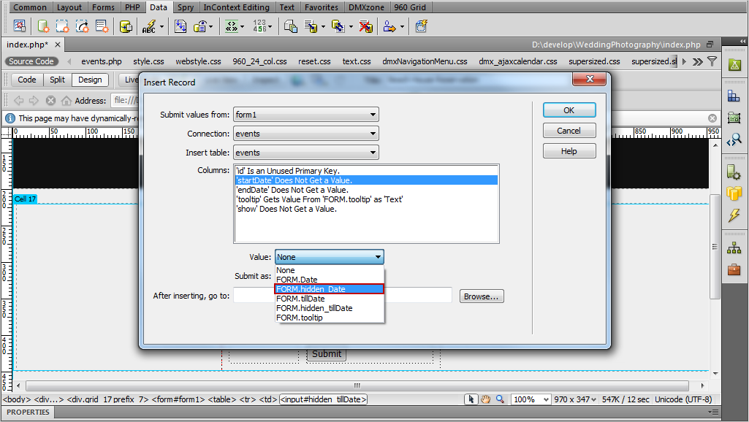Select the 'tooltip' Gets Value column row
This screenshot has height=422, width=749.
click(x=366, y=199)
